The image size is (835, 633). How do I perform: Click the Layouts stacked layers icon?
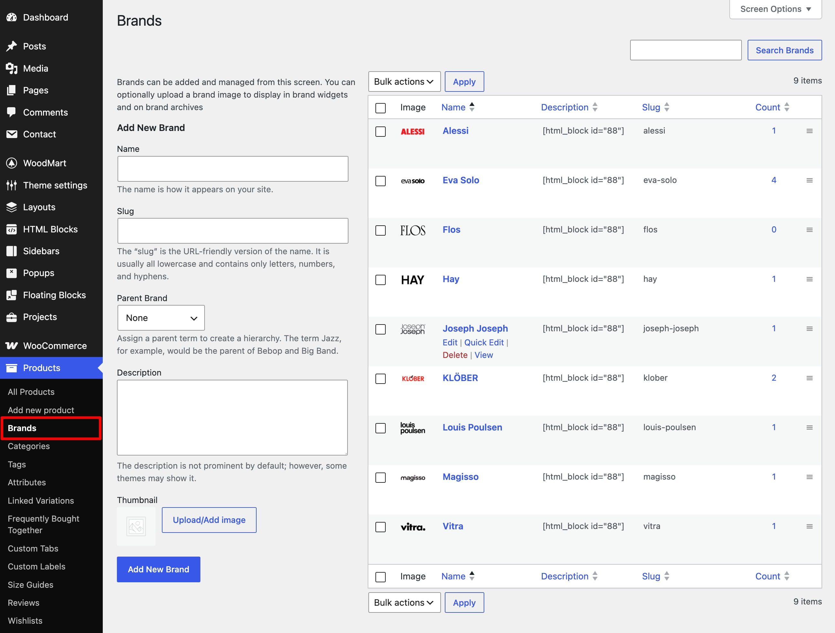point(12,207)
